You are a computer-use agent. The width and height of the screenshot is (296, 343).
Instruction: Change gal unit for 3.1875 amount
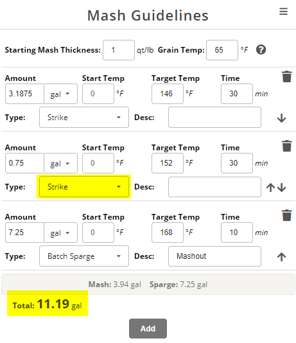tap(60, 94)
